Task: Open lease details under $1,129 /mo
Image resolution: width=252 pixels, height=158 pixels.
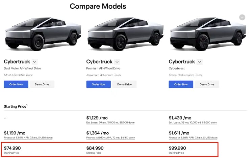Action: point(110,123)
